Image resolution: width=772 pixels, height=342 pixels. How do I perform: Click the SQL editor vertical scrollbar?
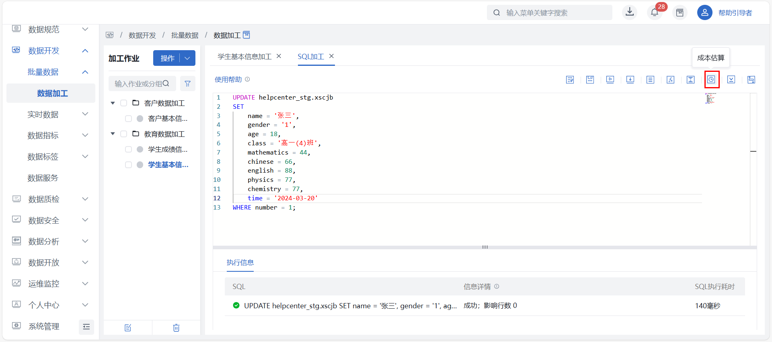[753, 169]
